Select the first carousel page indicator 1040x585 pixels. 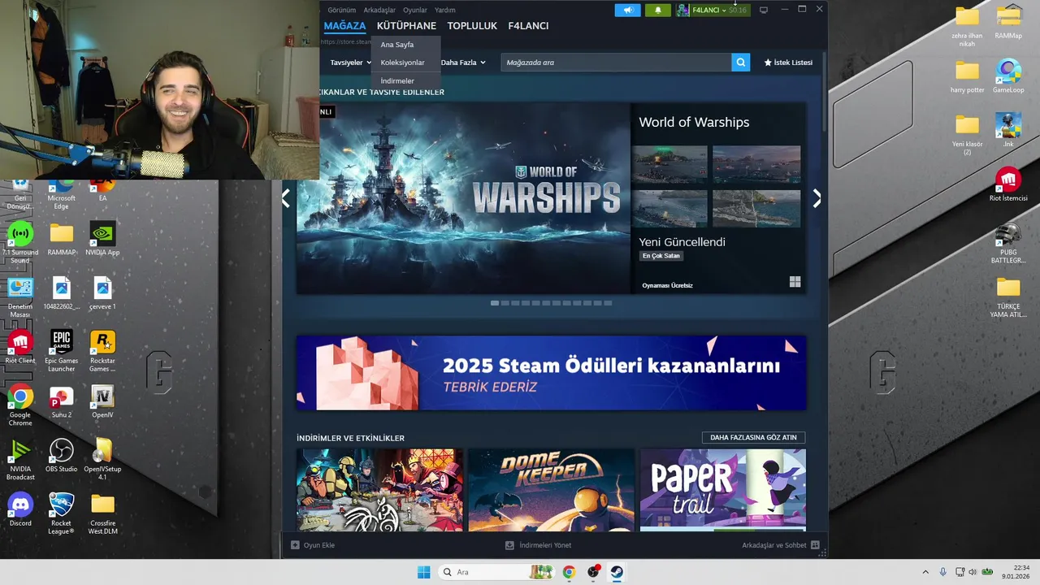click(x=495, y=303)
